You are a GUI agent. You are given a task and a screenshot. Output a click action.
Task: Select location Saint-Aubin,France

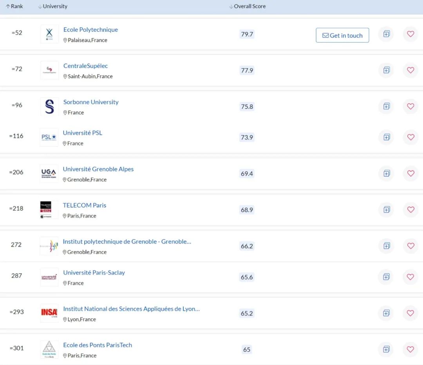click(x=88, y=76)
